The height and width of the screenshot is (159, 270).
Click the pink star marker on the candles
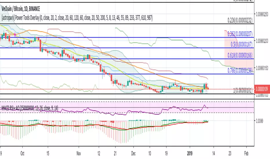coord(15,35)
